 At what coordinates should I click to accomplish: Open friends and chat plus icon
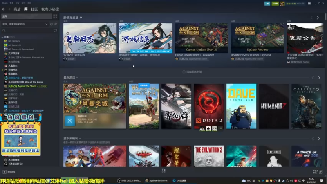pyautogui.click(x=321, y=172)
